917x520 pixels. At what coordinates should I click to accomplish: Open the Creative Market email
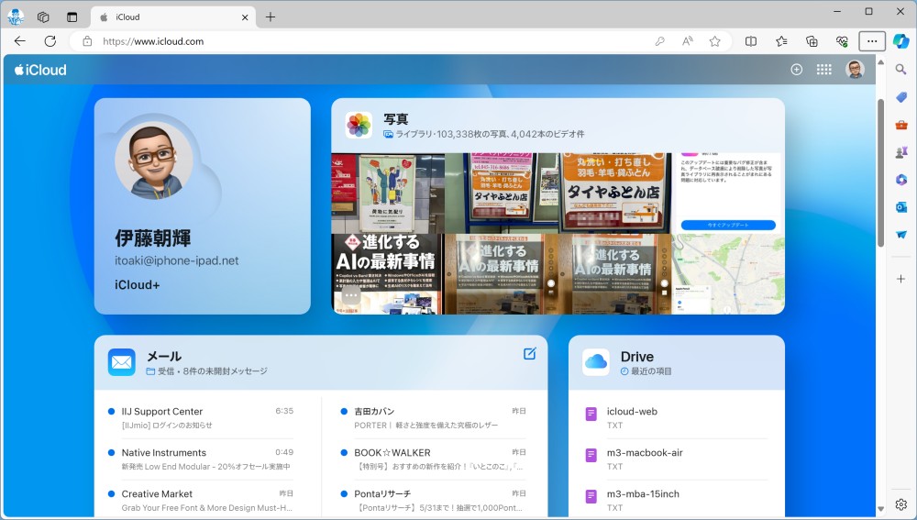(201, 501)
